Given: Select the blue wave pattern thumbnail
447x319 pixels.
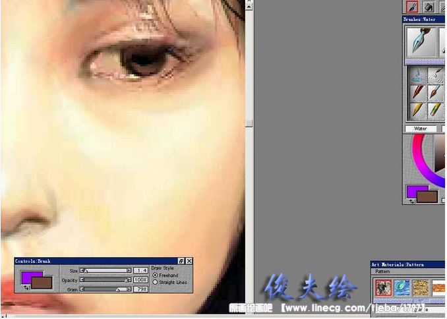Looking at the screenshot, I should [x=402, y=288].
